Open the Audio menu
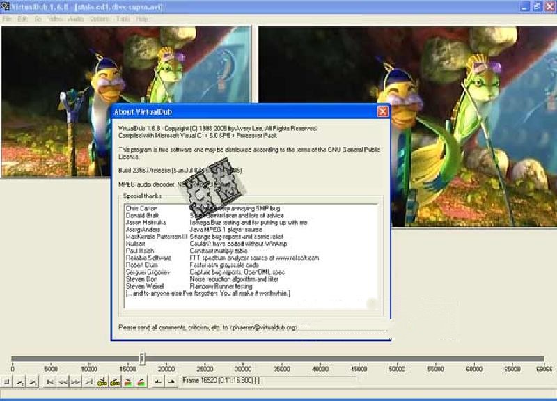Image resolution: width=557 pixels, height=401 pixels. tap(77, 19)
